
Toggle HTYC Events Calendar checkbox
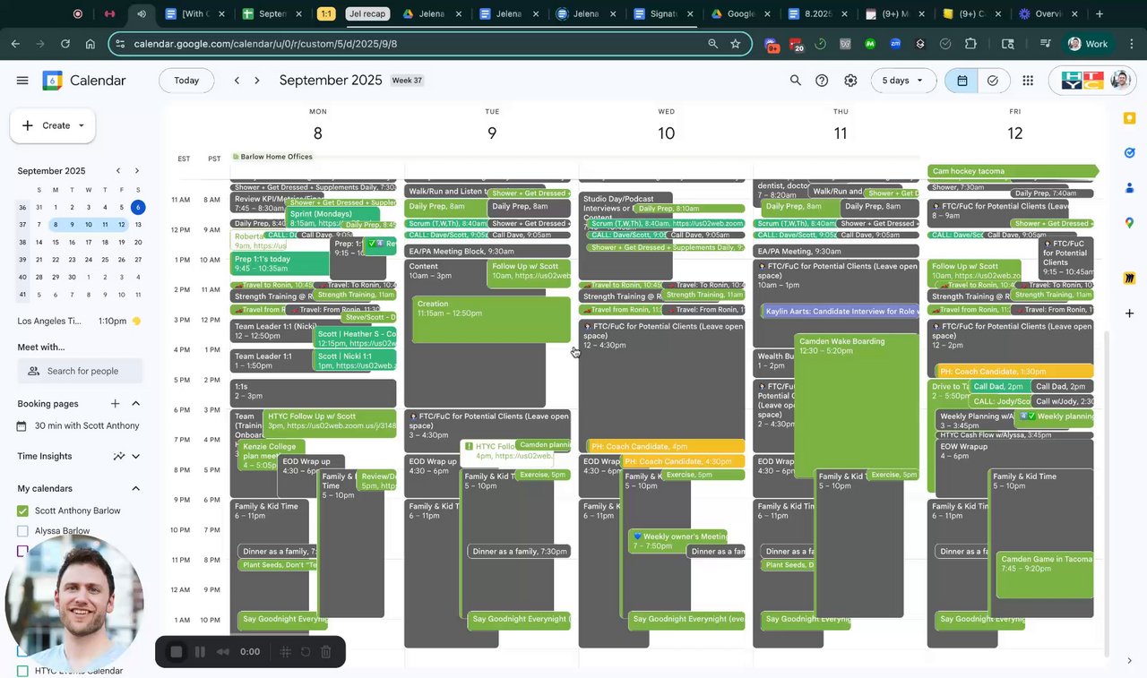coord(22,671)
